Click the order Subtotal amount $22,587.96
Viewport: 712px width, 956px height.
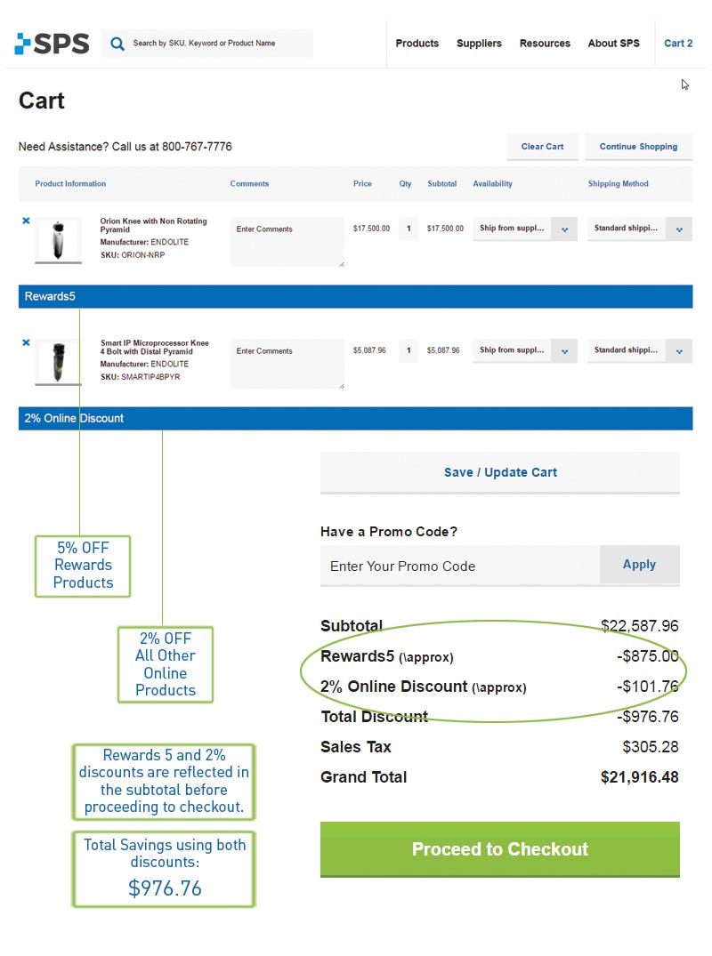point(639,626)
